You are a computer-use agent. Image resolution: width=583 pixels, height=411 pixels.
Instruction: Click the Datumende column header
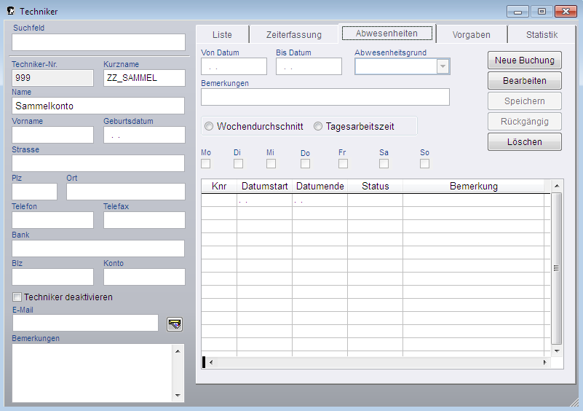pyautogui.click(x=320, y=186)
